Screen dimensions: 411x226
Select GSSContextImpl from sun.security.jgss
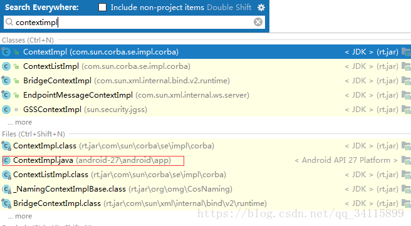coord(205,110)
